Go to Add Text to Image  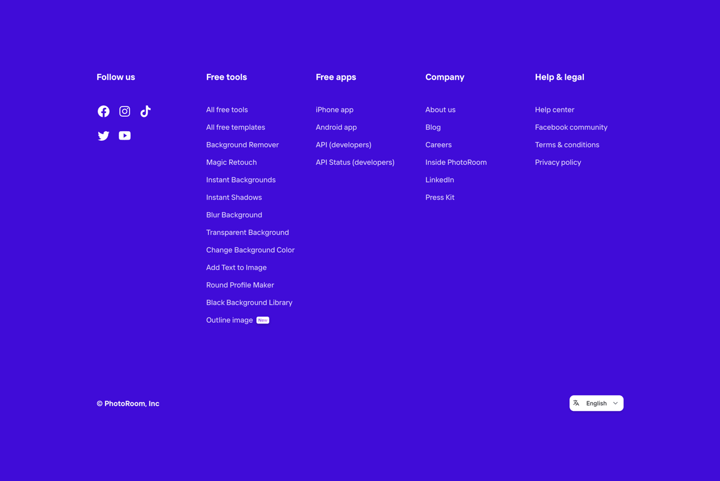click(x=236, y=267)
